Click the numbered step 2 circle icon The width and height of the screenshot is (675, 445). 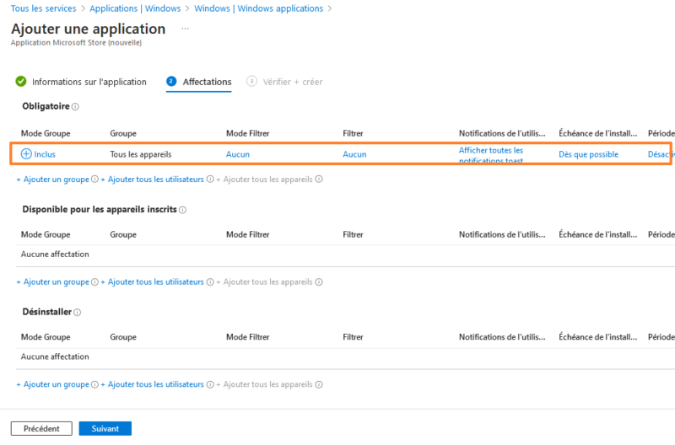tap(171, 82)
